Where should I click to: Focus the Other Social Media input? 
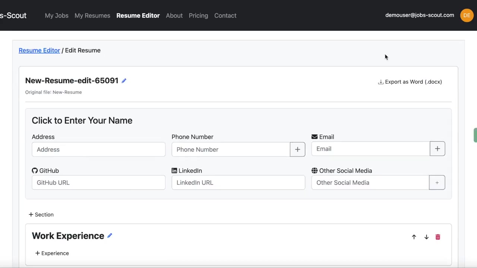[x=370, y=183]
